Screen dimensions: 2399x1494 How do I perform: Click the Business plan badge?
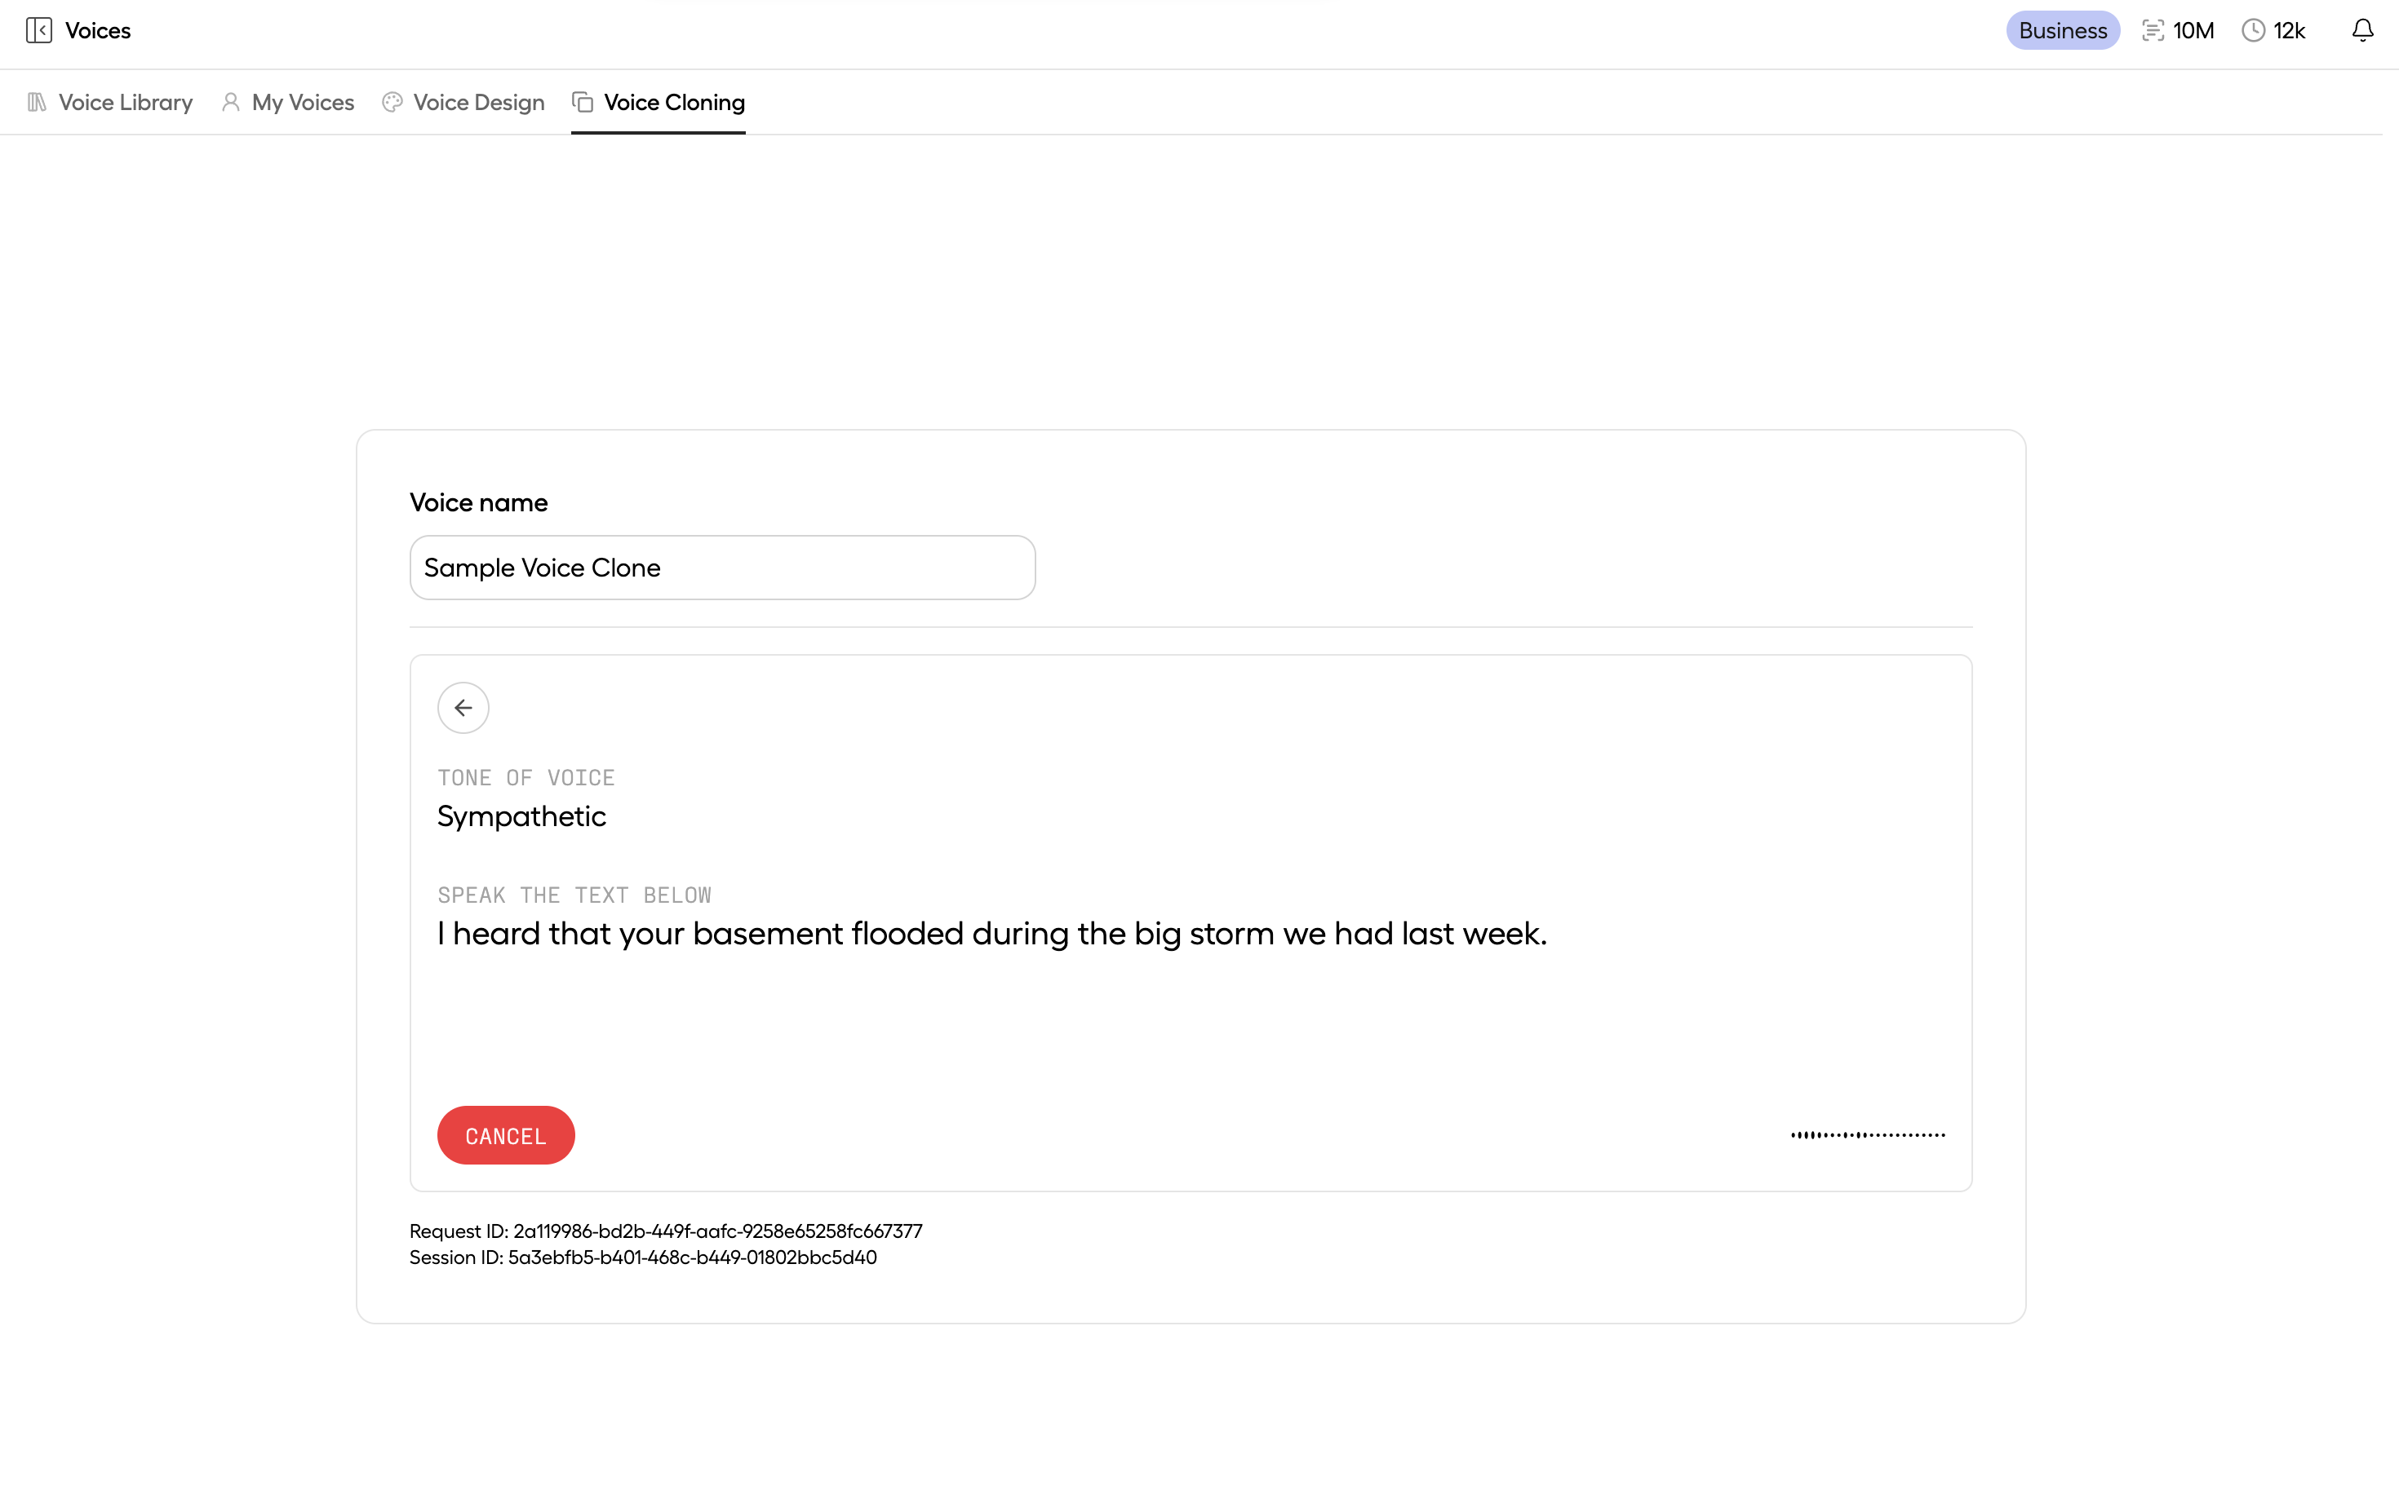tap(2062, 31)
